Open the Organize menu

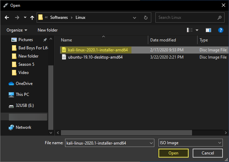[17, 30]
